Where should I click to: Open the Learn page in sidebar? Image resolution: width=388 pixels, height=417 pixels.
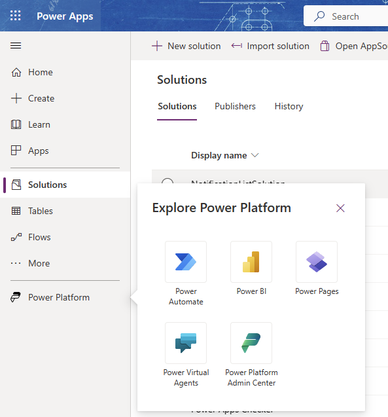coord(65,124)
